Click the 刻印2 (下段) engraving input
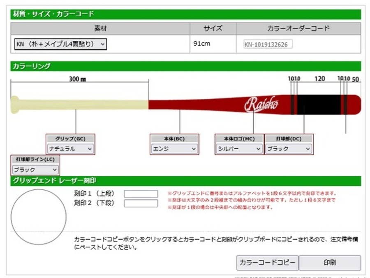 point(141,203)
